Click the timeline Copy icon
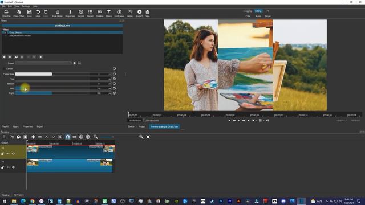 (19, 137)
